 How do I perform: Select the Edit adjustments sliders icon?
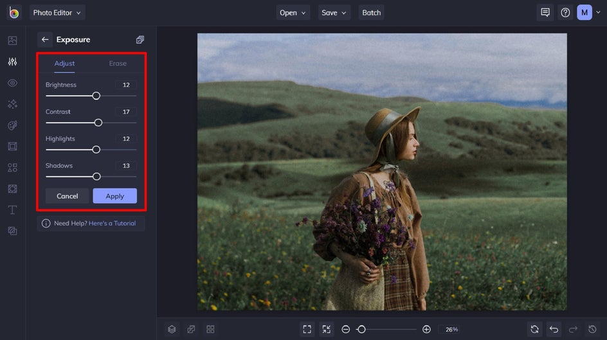(12, 62)
